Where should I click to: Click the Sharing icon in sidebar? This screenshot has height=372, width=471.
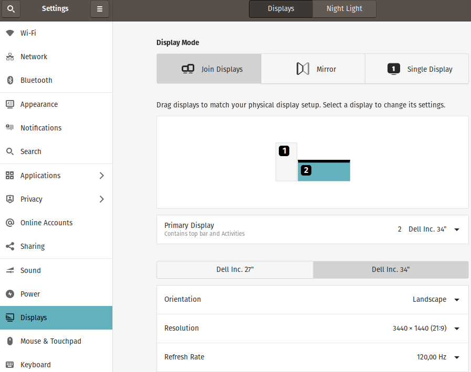10,246
